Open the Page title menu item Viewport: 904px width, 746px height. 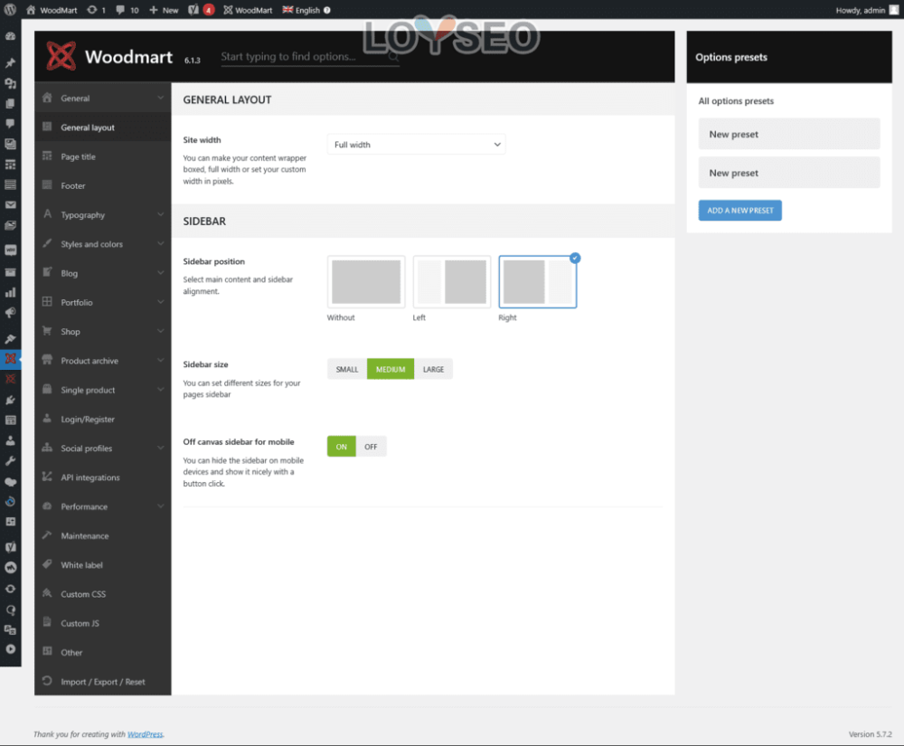(x=103, y=156)
